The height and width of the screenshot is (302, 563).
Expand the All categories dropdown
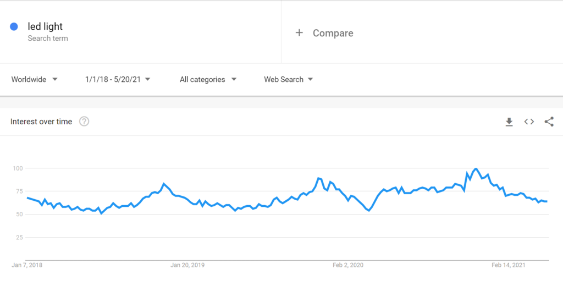pos(208,79)
